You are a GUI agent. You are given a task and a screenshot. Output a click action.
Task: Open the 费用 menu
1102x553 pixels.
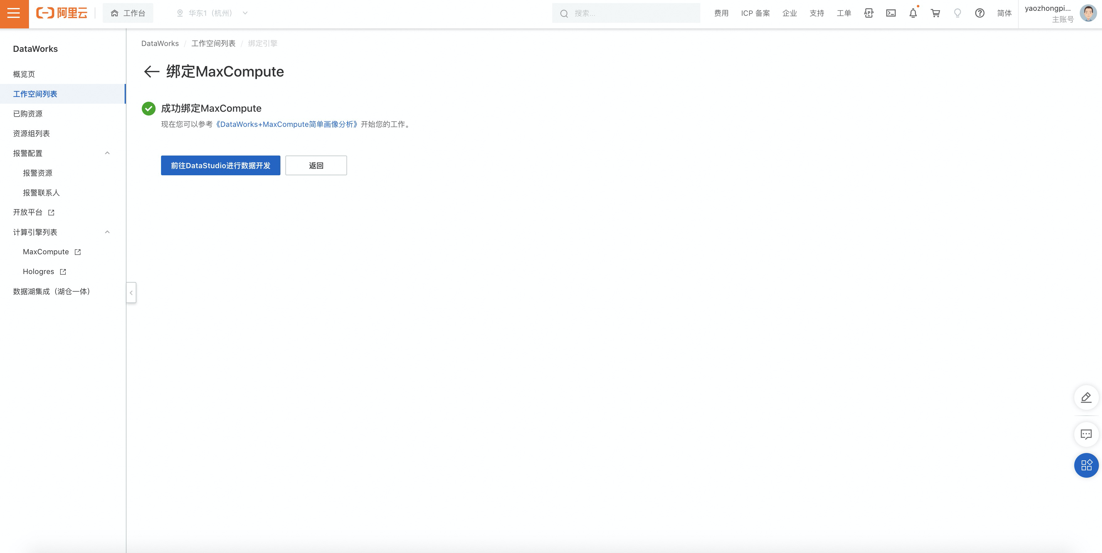point(721,13)
